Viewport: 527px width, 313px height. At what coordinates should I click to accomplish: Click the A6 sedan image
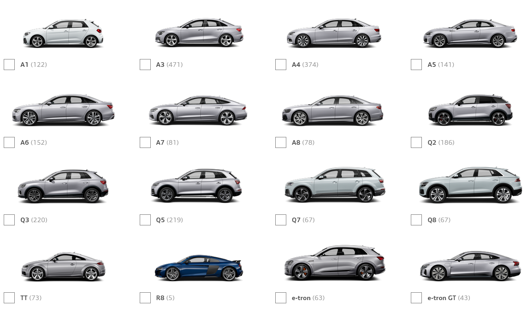tap(63, 110)
